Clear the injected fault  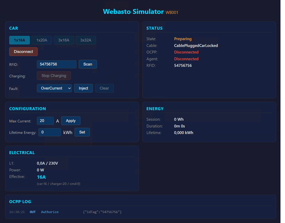click(x=104, y=88)
